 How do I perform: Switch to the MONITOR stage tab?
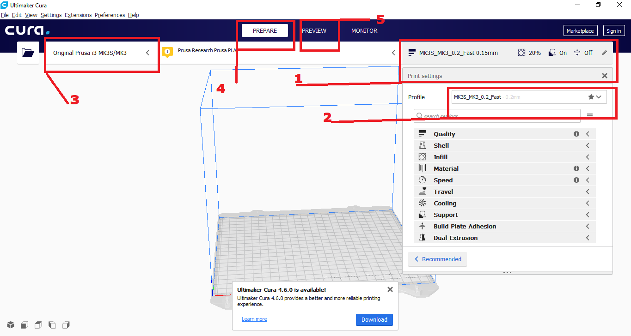(x=364, y=30)
